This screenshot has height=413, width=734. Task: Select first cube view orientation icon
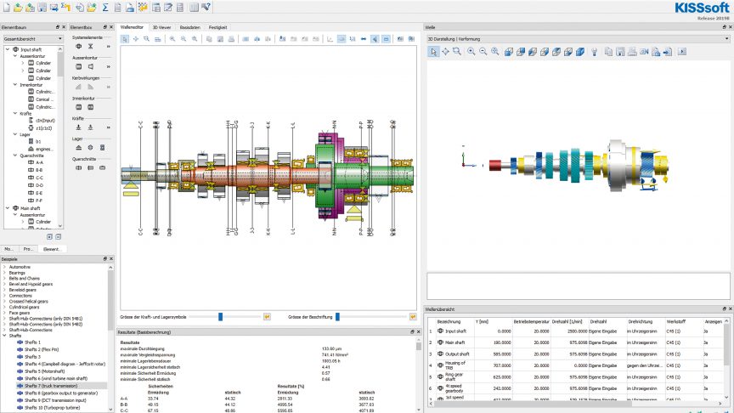509,52
